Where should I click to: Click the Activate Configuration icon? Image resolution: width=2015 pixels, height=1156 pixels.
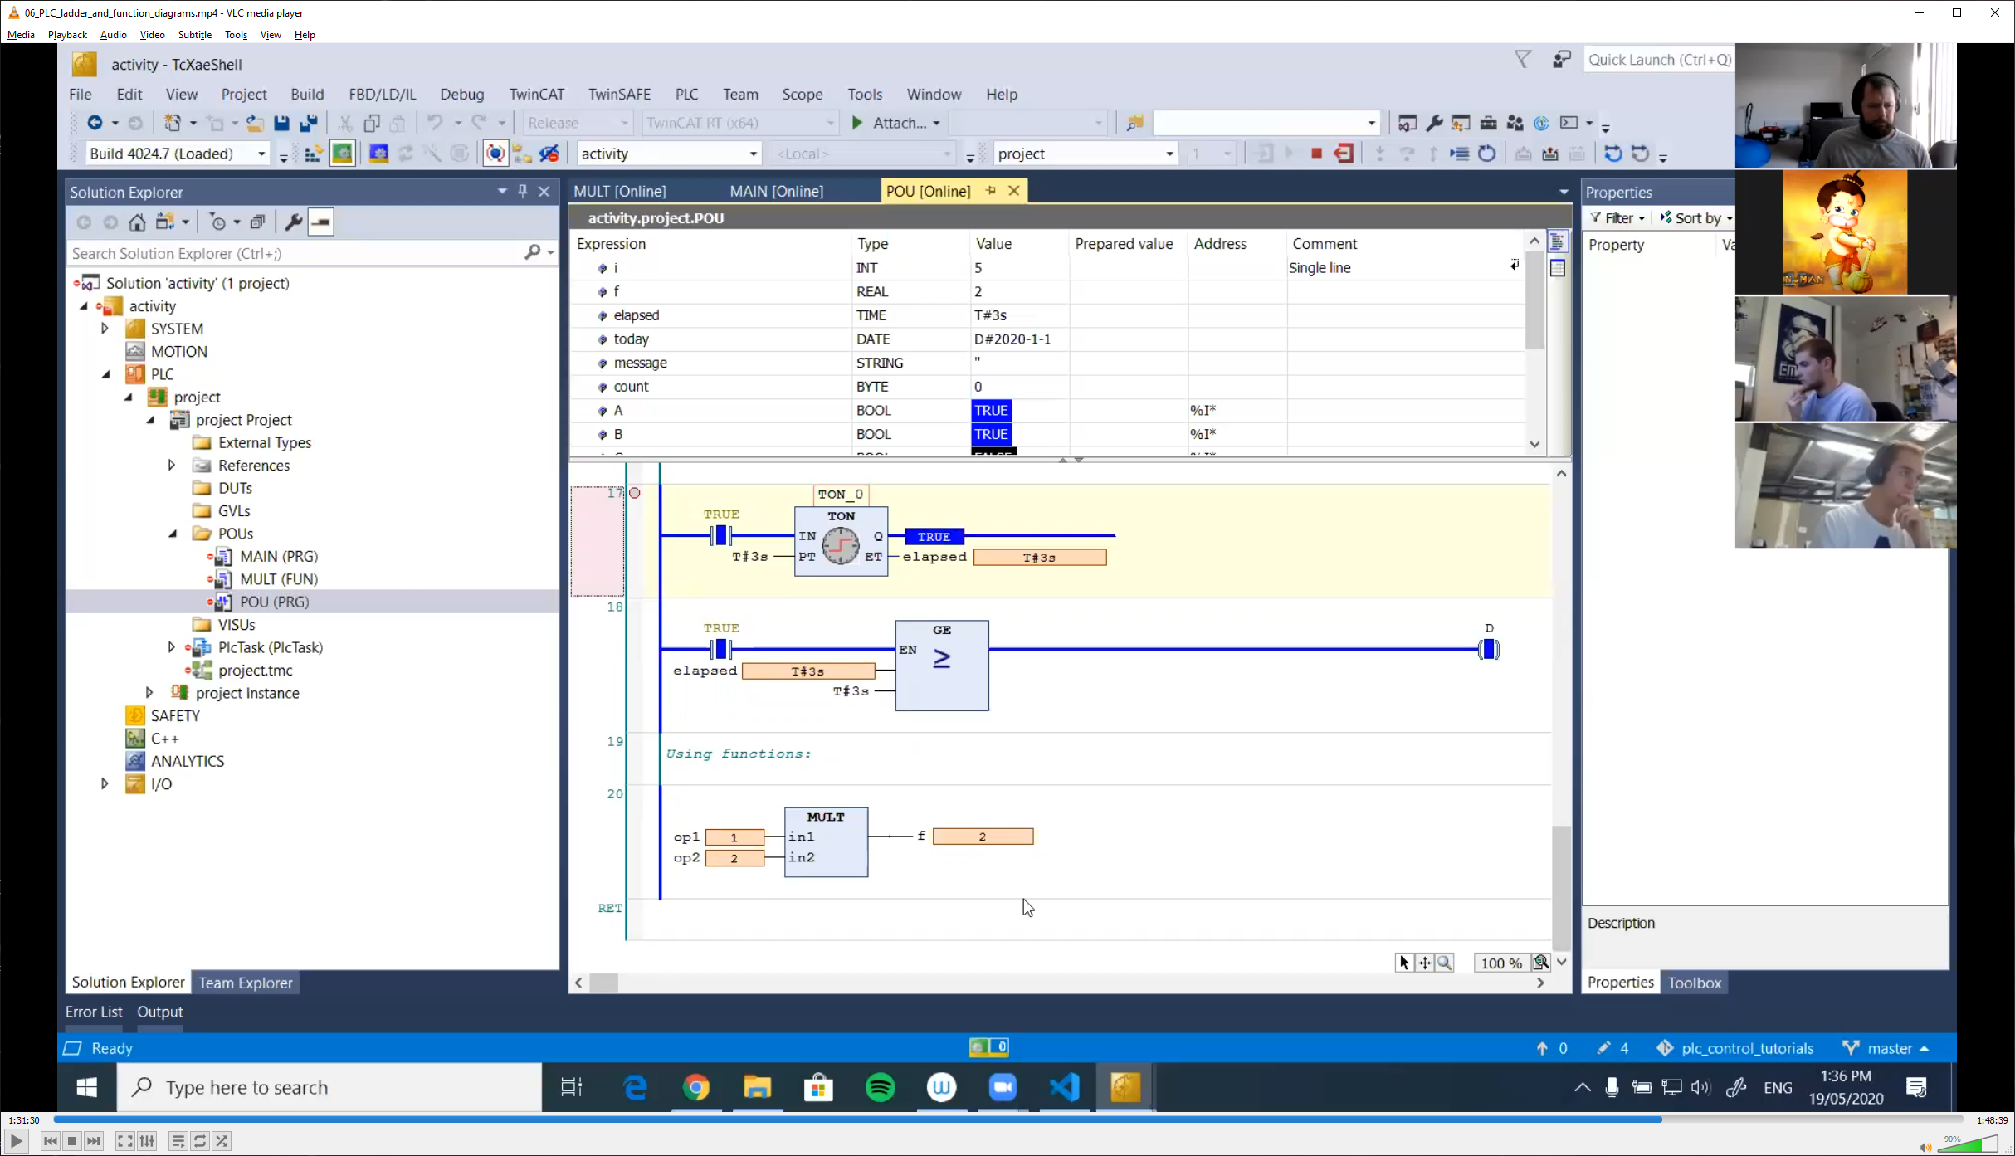pos(314,154)
